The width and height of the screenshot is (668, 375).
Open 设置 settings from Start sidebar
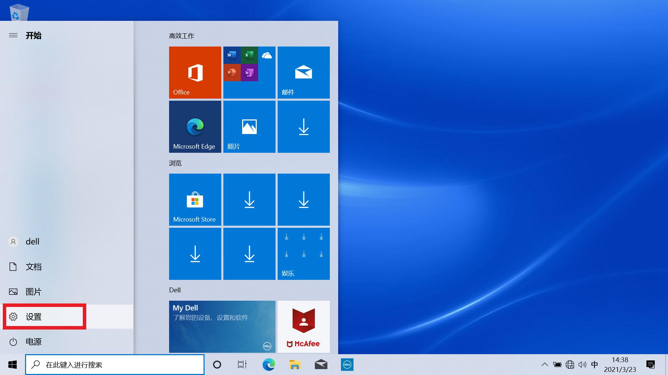pos(33,317)
